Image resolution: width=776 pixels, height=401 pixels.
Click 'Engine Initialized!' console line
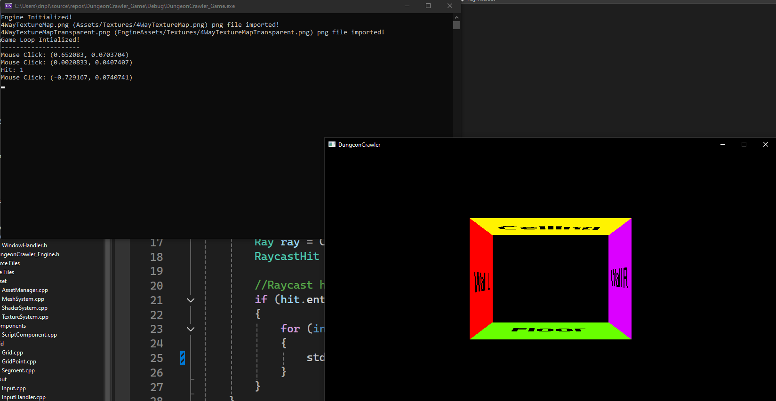37,17
